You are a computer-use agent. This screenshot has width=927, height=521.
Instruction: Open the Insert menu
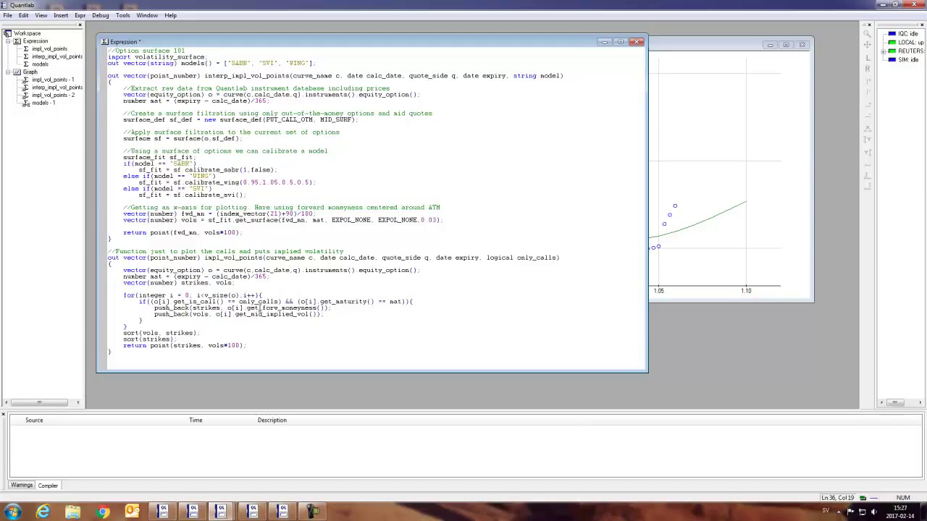pos(61,15)
